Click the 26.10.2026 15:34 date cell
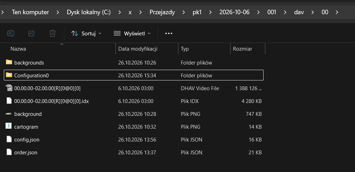Viewport: 355px width, 172px height. click(x=137, y=76)
